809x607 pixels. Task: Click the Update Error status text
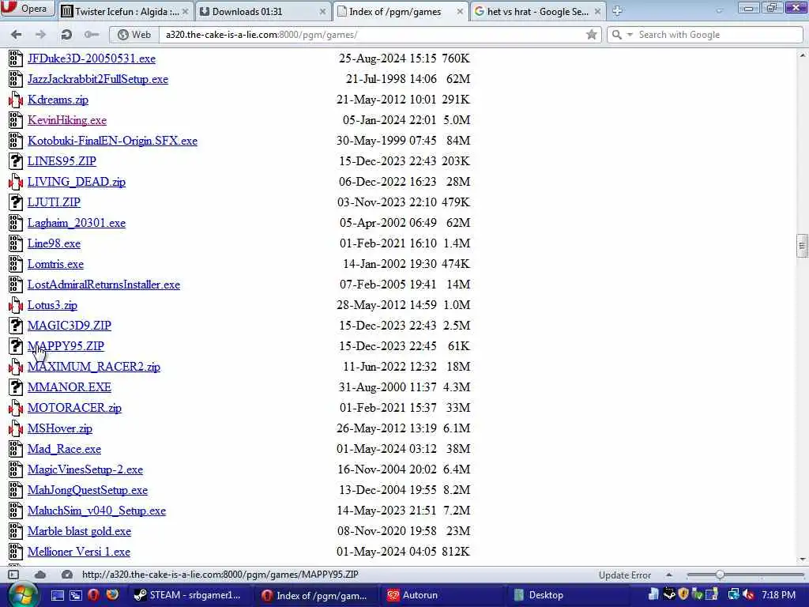pos(624,575)
